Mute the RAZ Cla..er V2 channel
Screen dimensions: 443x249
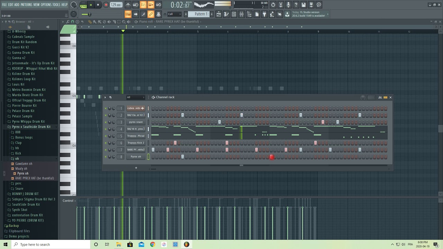(106, 115)
